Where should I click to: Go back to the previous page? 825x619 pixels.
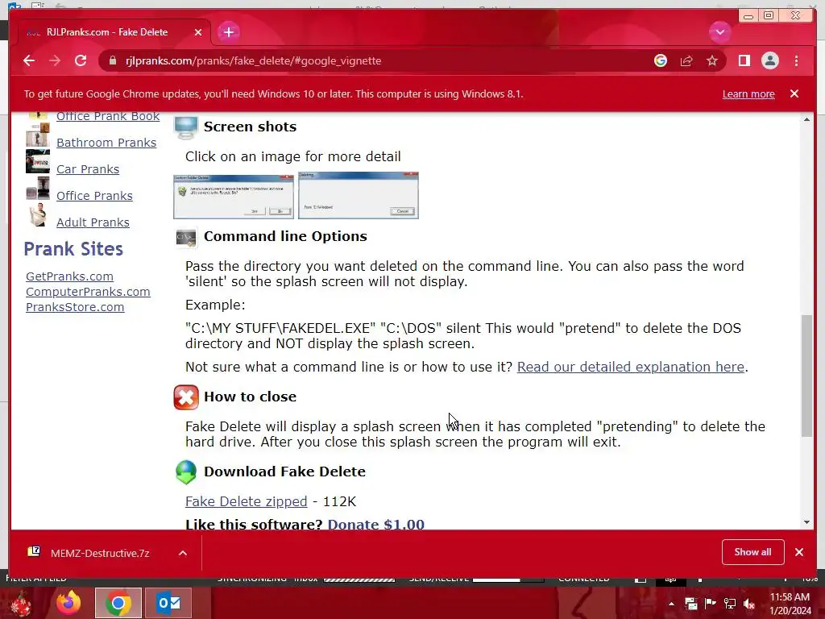(29, 60)
